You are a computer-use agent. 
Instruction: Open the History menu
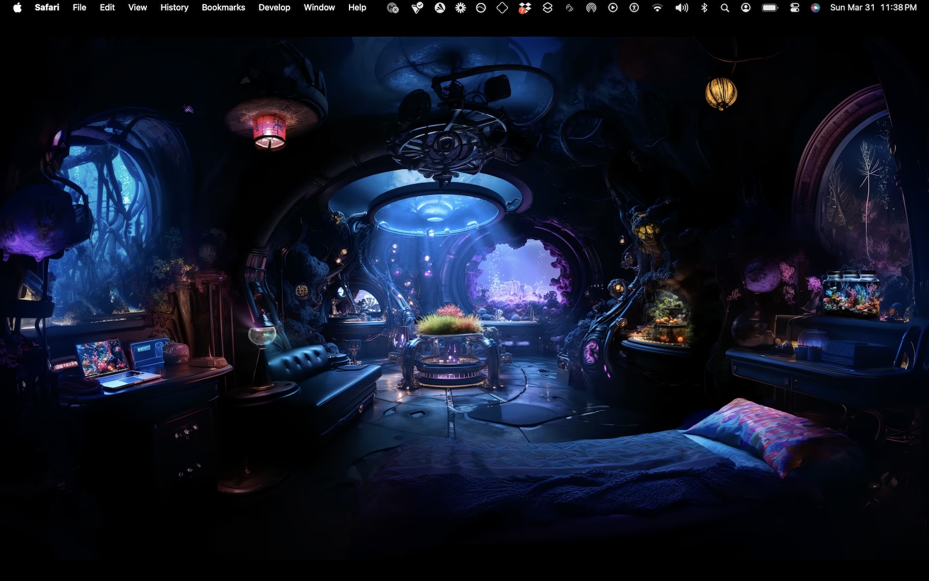[x=174, y=8]
